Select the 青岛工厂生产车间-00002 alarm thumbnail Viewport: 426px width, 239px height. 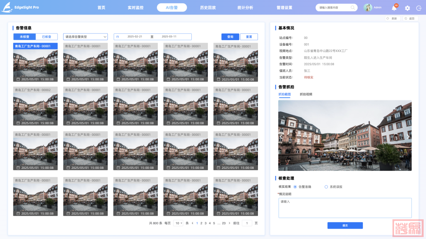[x=35, y=106]
